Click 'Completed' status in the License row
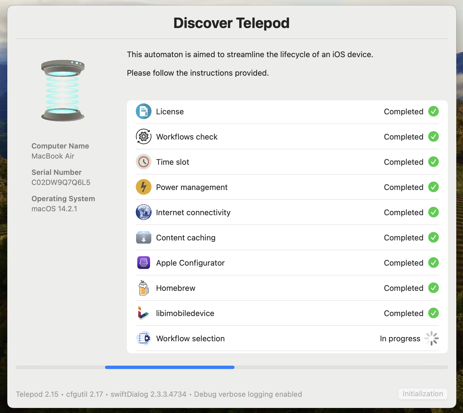 click(404, 112)
